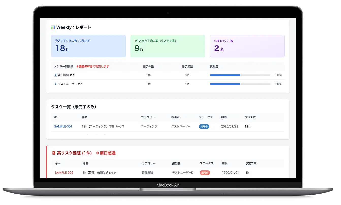Click テストユーザー's contribution progress bar
Image resolution: width=341 pixels, height=205 pixels.
pyautogui.click(x=240, y=84)
